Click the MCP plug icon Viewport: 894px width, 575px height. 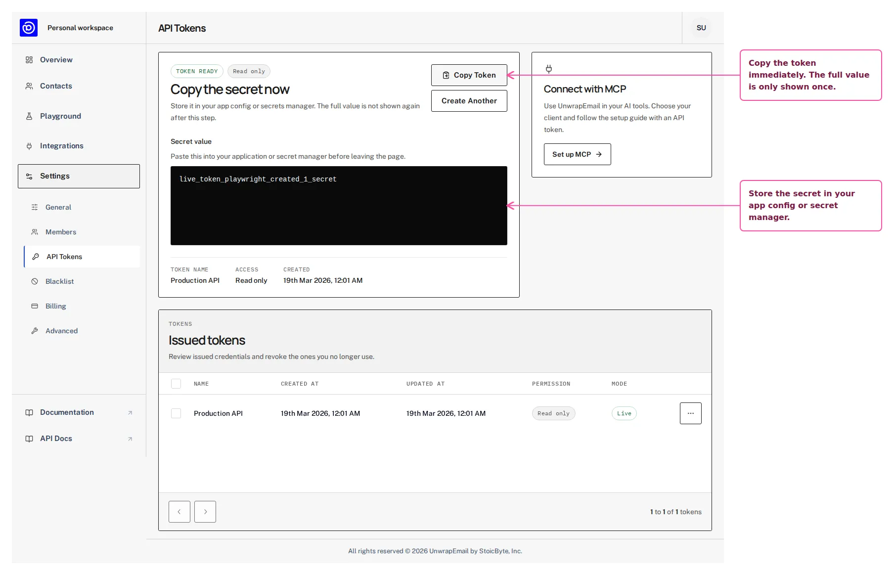[x=549, y=69]
